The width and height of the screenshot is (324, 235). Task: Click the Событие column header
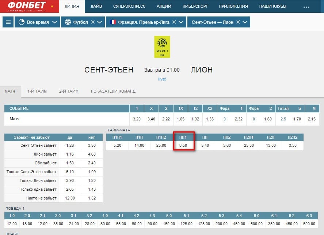click(19, 108)
